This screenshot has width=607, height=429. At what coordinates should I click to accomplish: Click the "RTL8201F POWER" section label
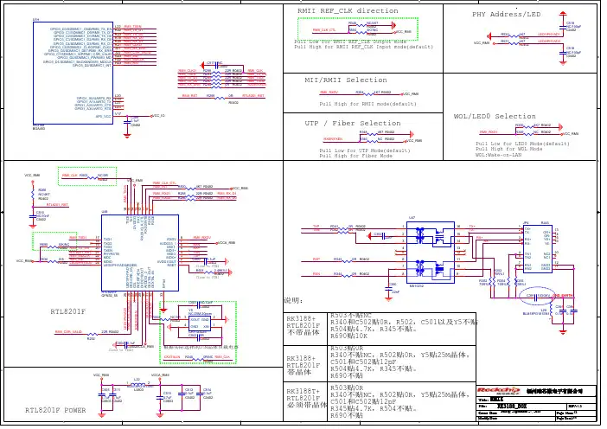click(55, 410)
